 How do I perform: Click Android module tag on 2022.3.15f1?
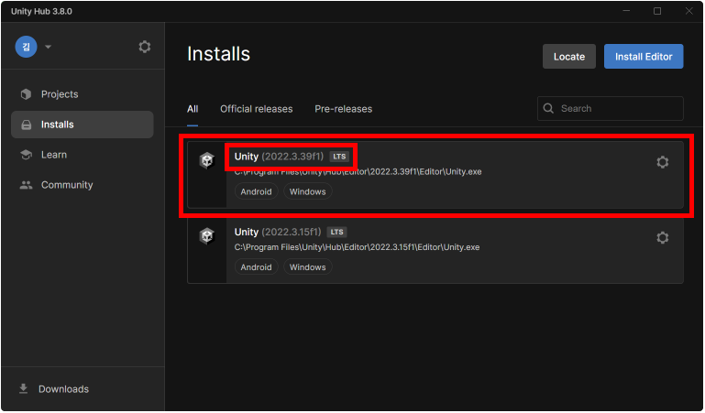click(x=257, y=267)
